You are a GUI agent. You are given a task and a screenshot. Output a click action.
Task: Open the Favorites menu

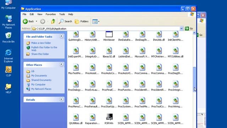click(x=51, y=14)
